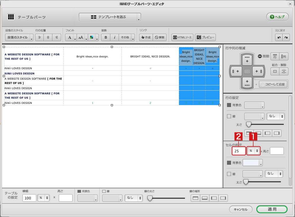Click undo arrow button
Screen dimensions: 295x217
coord(279,37)
